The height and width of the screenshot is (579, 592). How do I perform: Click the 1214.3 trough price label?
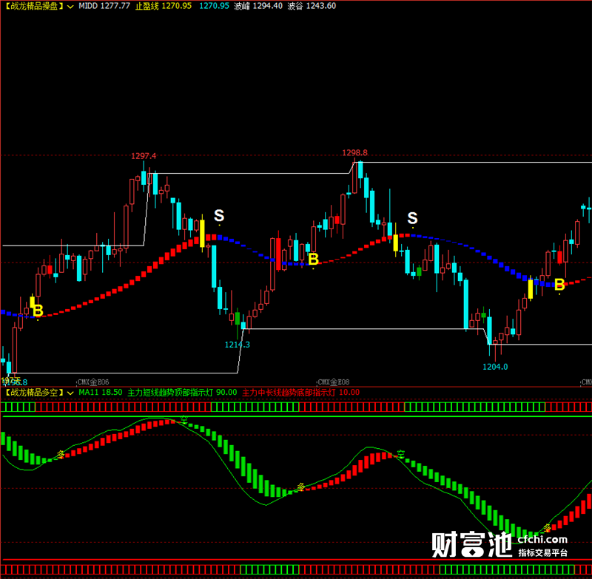tap(237, 345)
